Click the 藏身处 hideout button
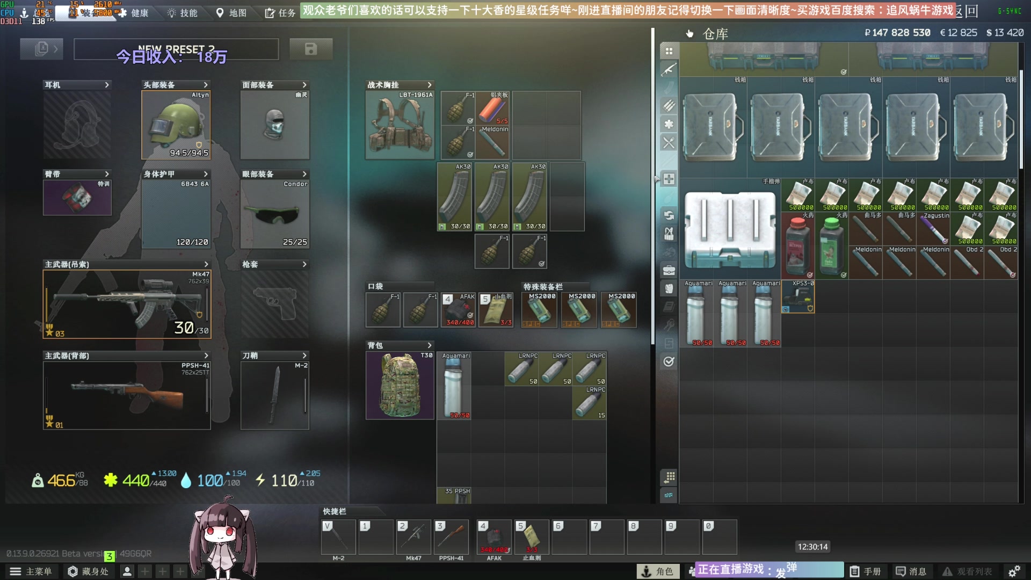 click(x=88, y=571)
